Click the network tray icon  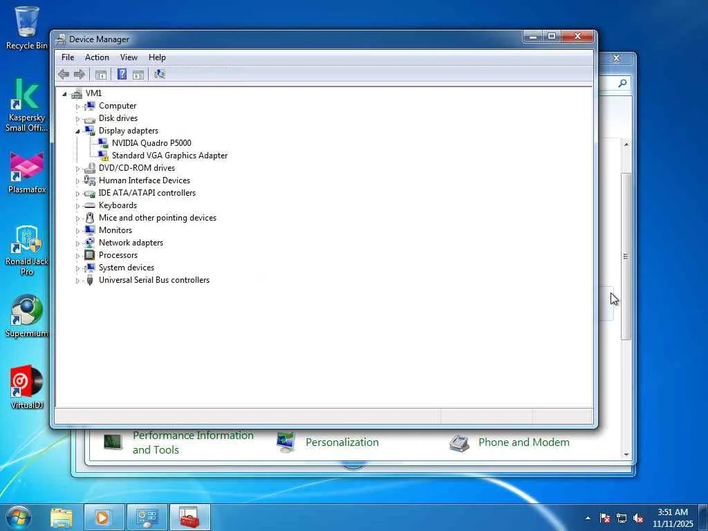pyautogui.click(x=622, y=519)
